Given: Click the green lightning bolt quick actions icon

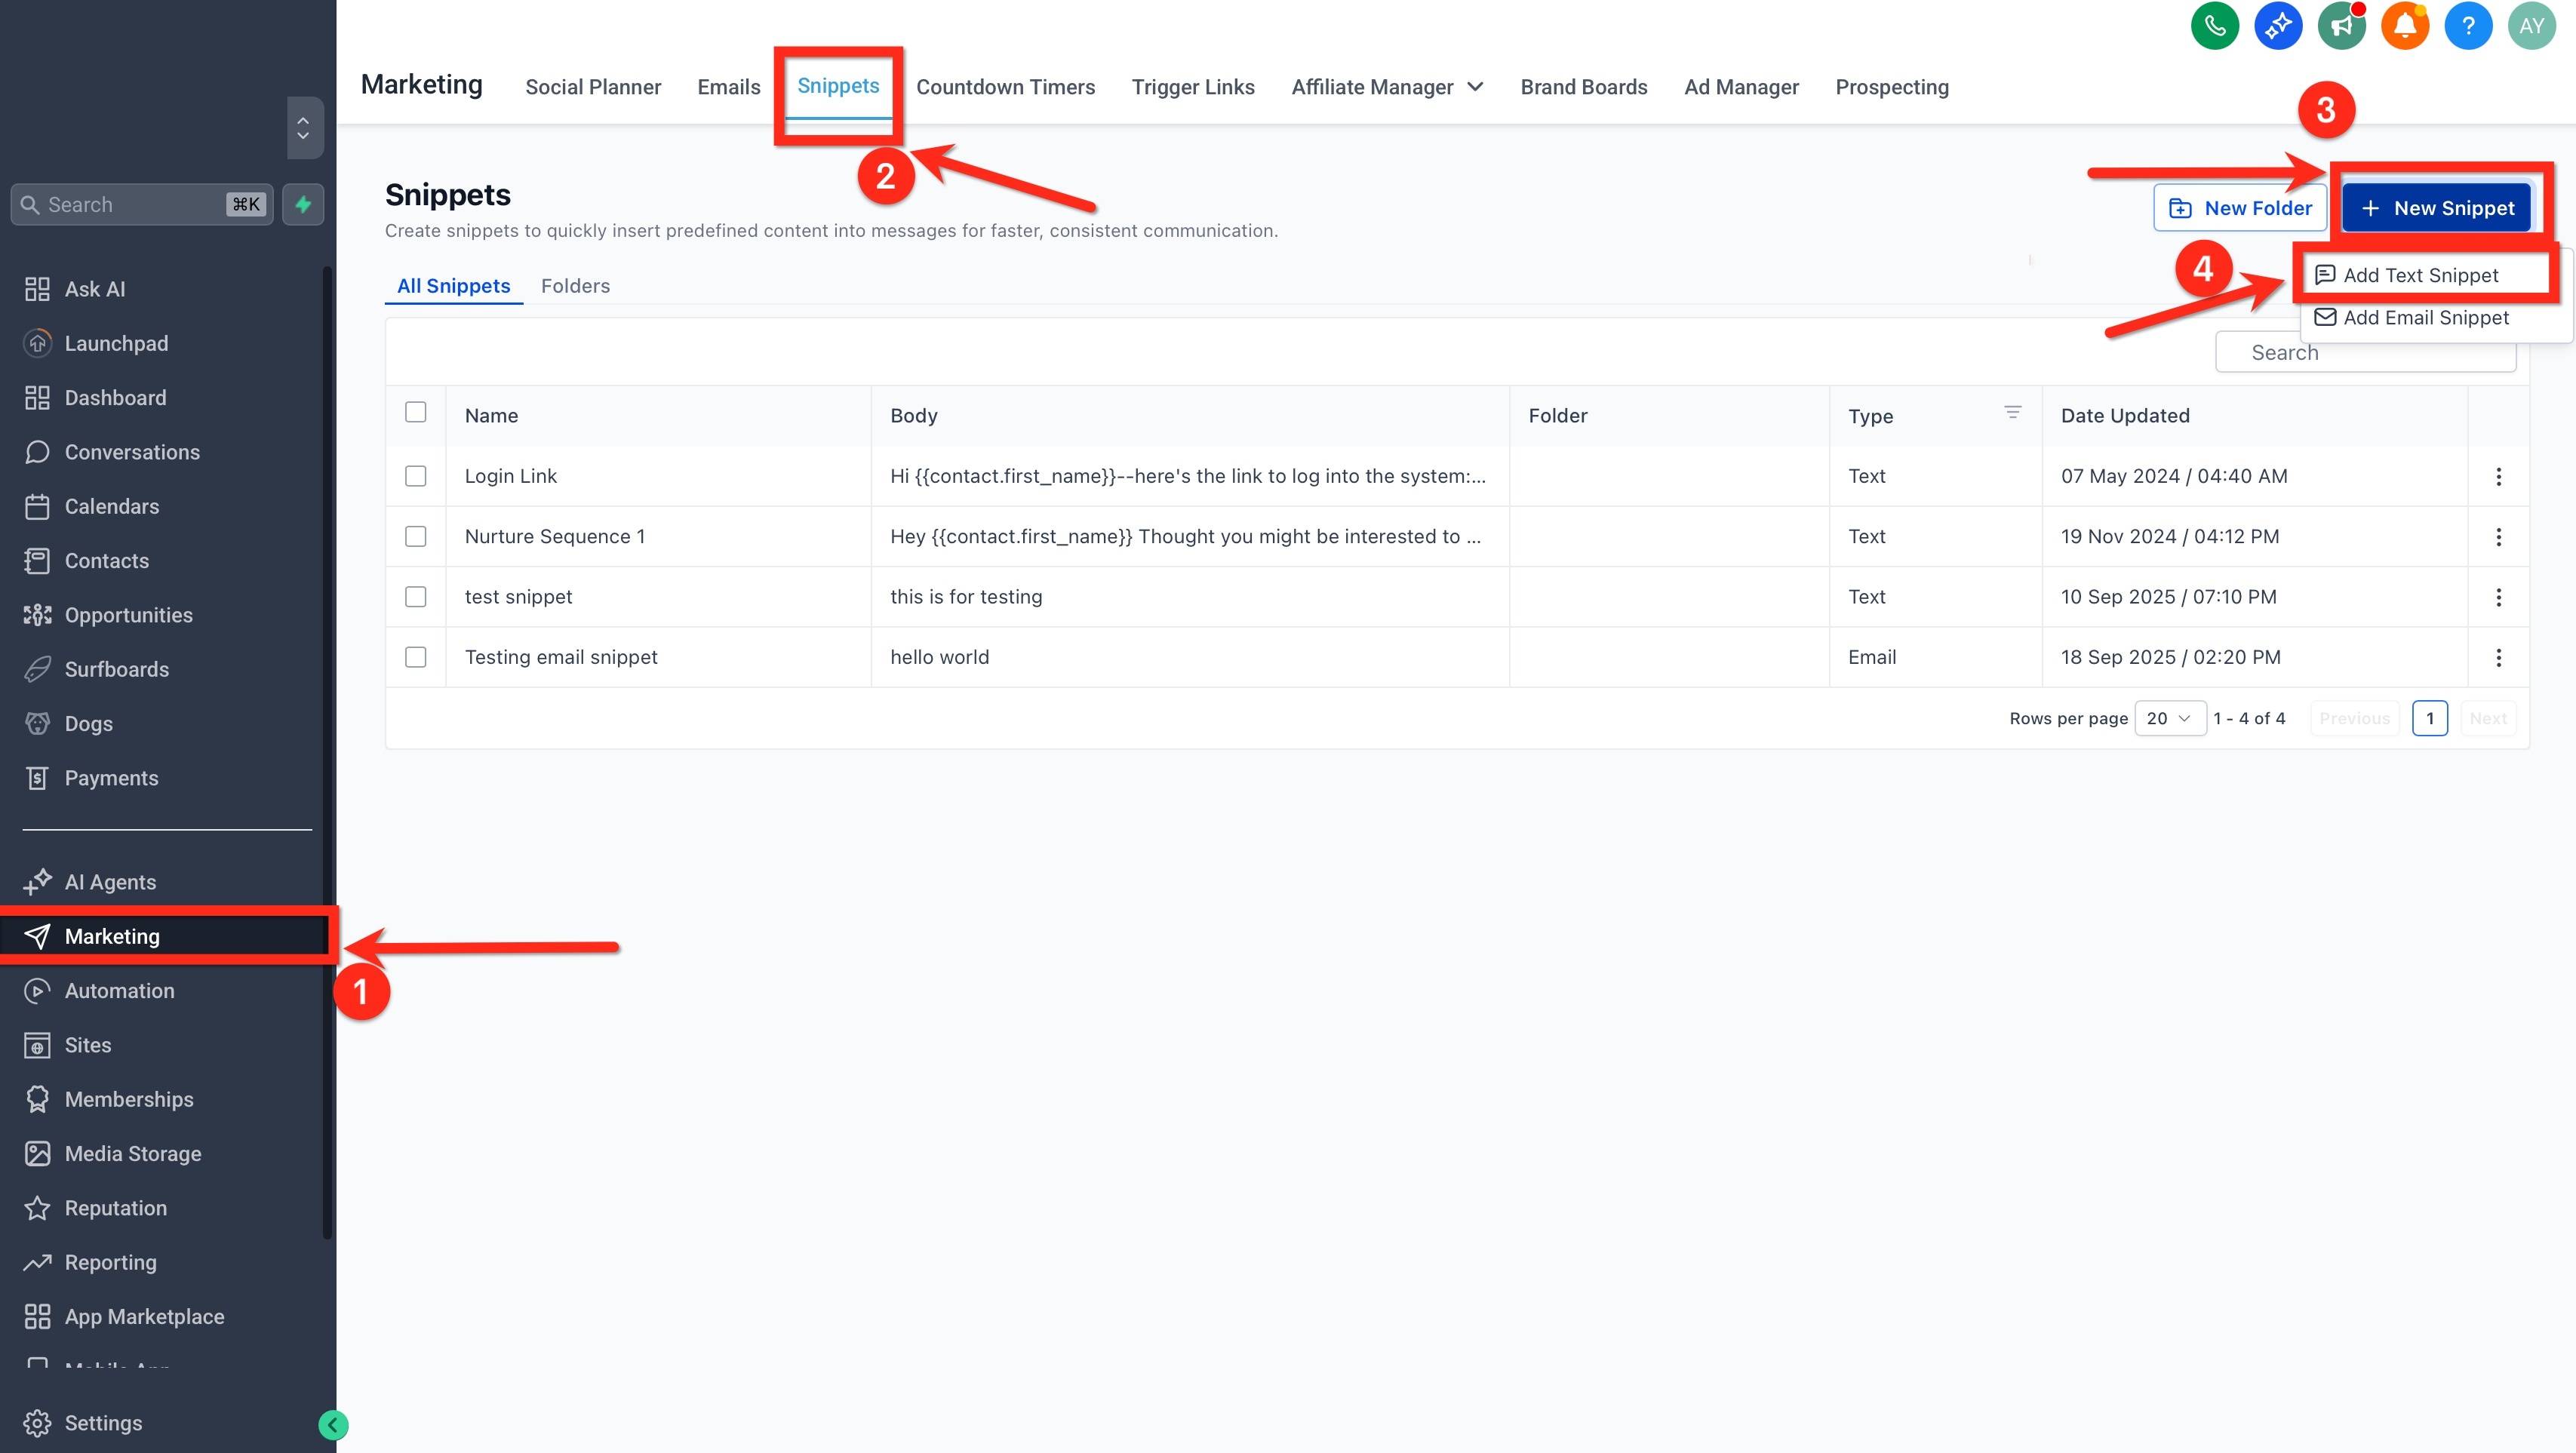Looking at the screenshot, I should point(303,204).
